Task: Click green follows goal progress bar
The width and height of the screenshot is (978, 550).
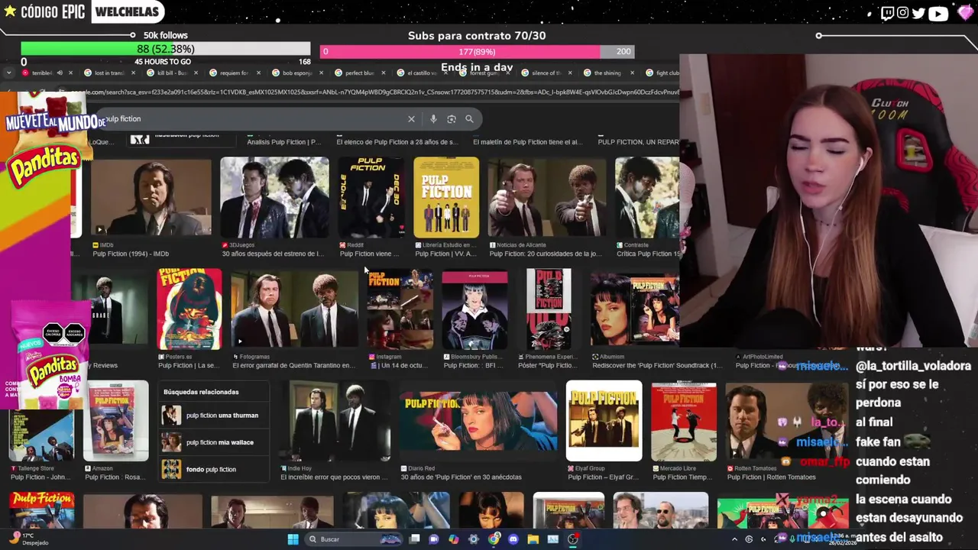Action: (x=166, y=50)
